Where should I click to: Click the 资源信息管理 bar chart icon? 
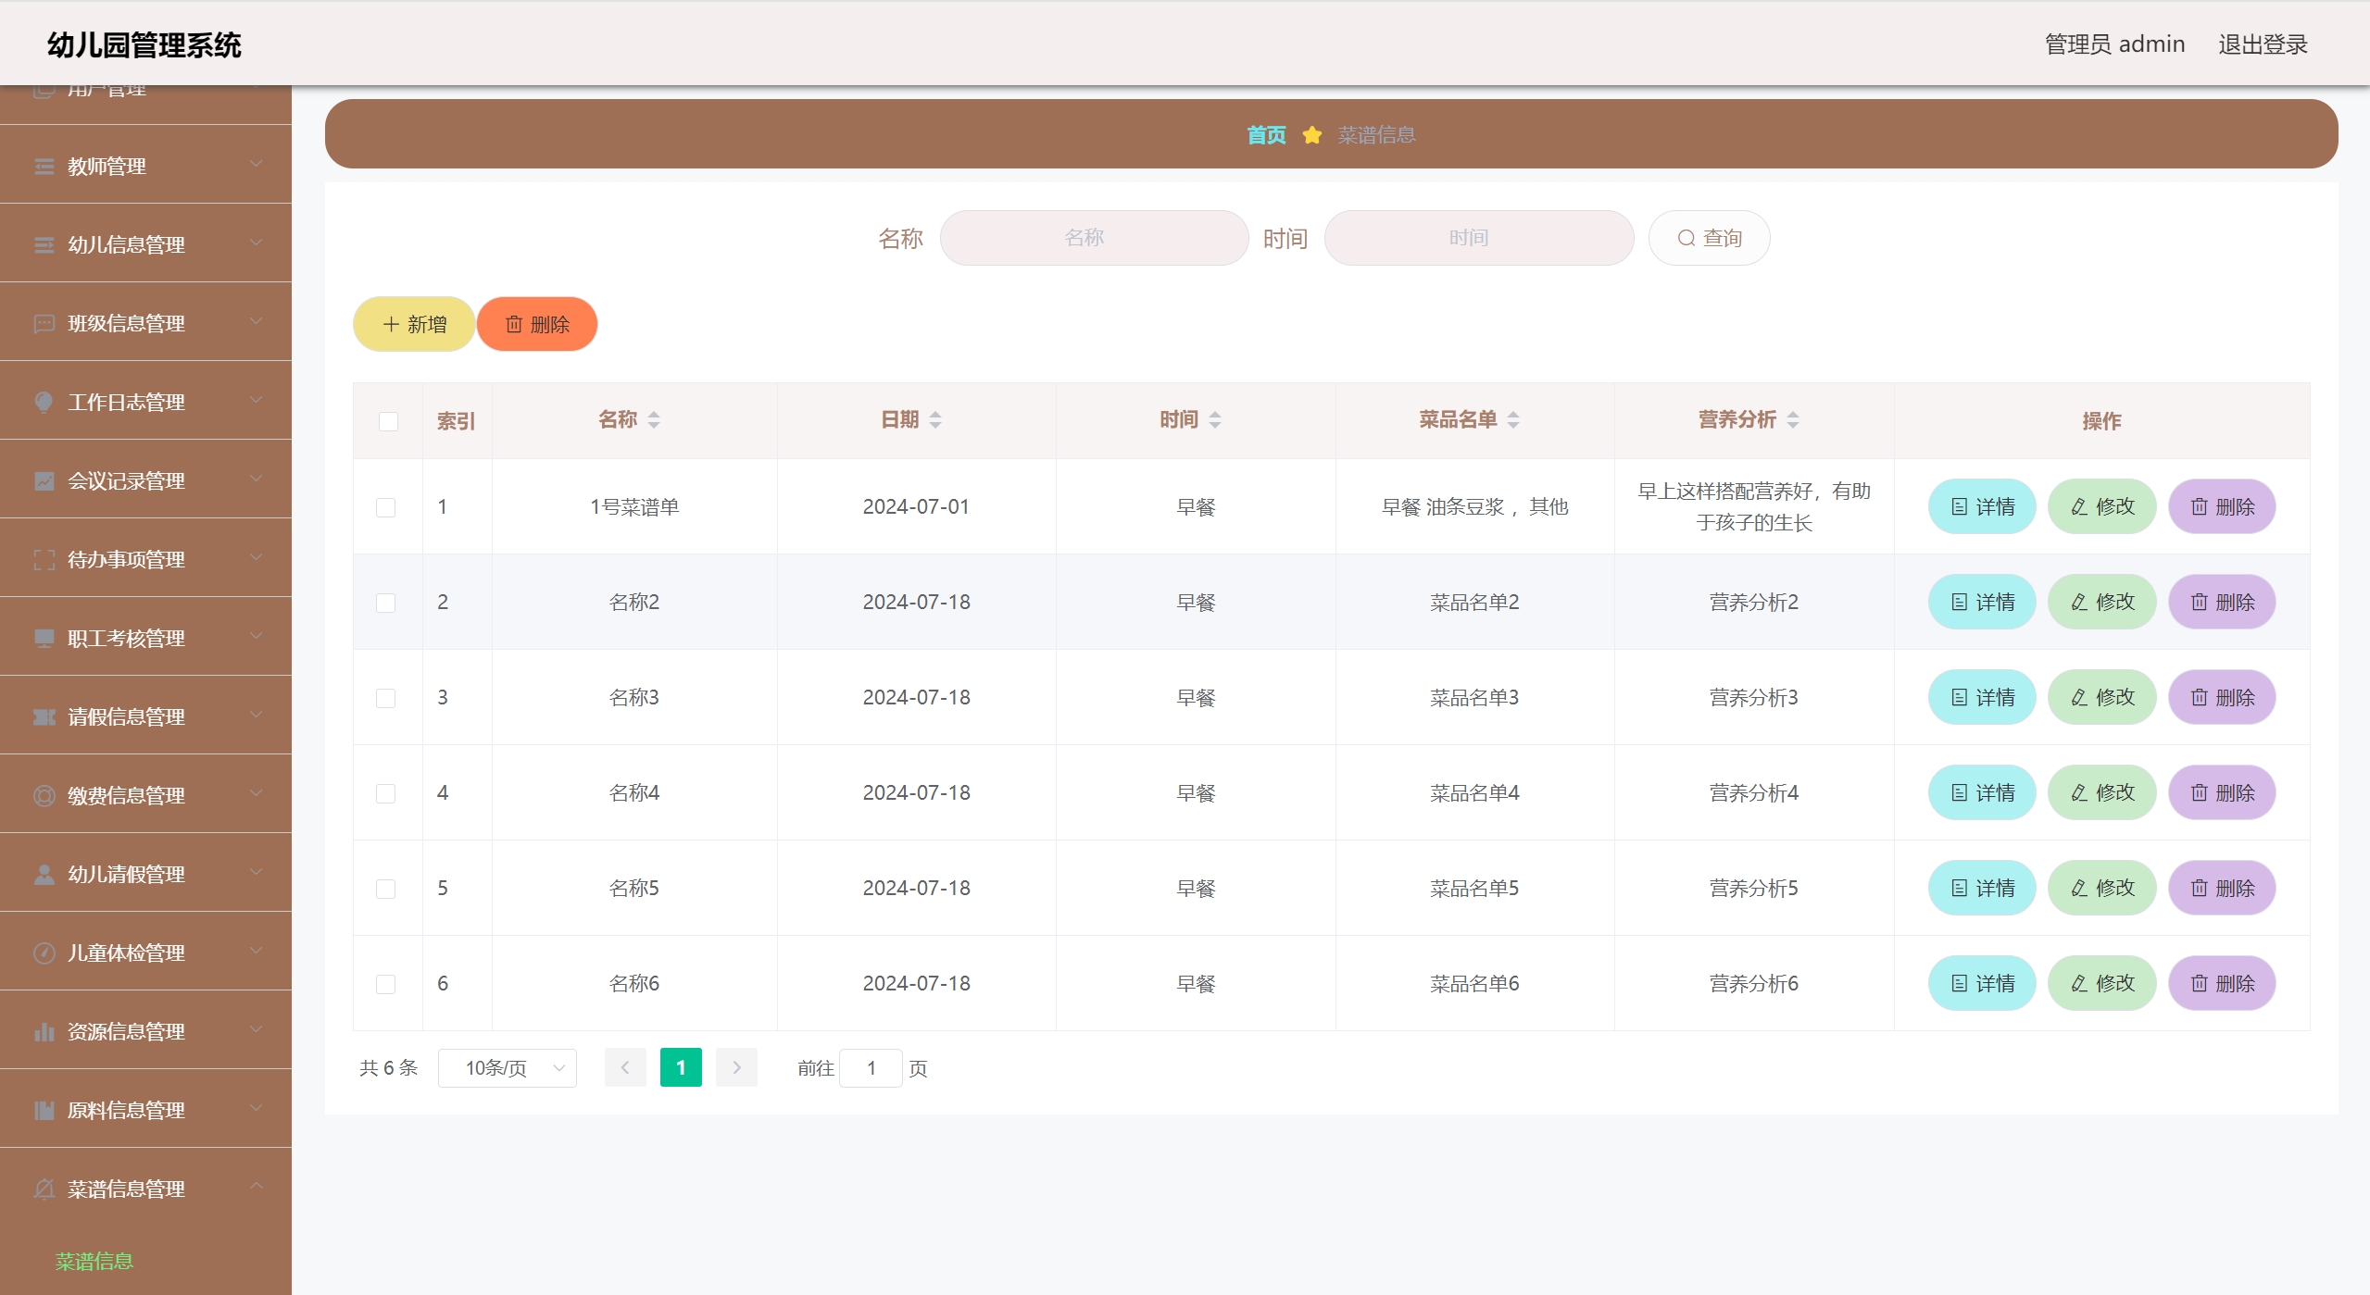pyautogui.click(x=44, y=1031)
